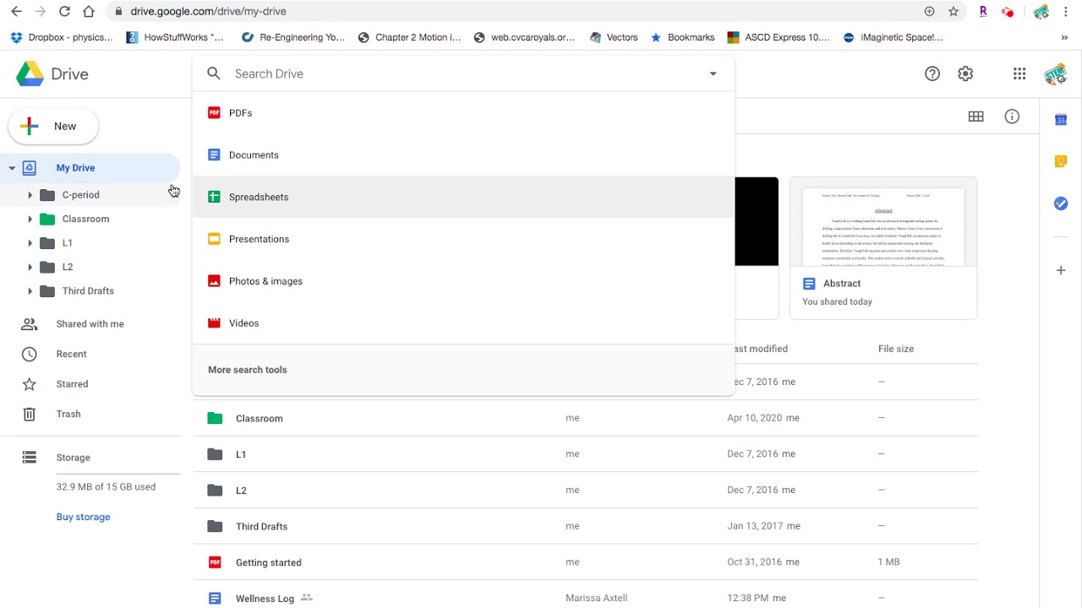Open the L1 folder row

(x=586, y=454)
